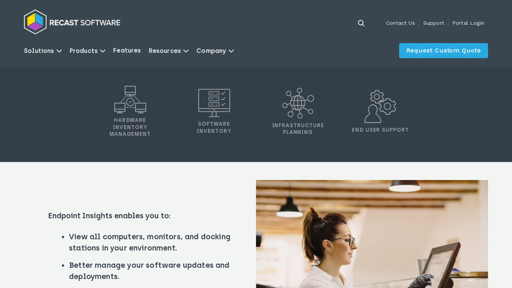Select the Hardware Inventory Management icon
The height and width of the screenshot is (288, 512).
(x=130, y=99)
